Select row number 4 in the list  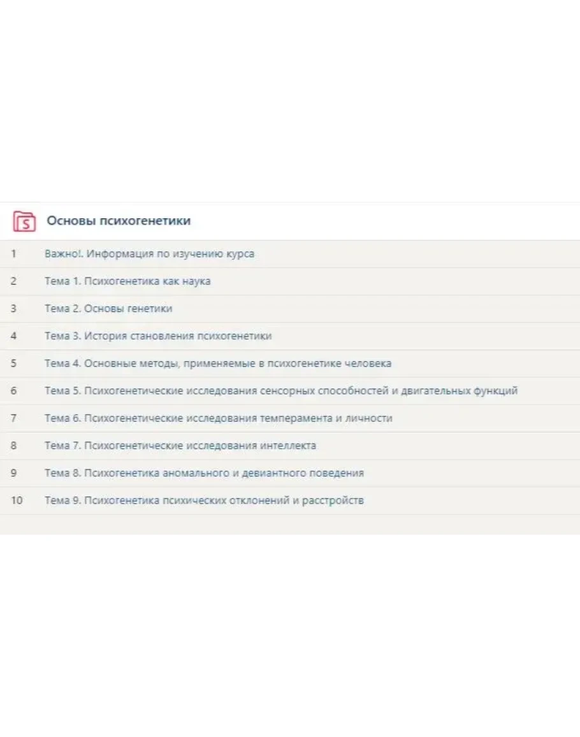(13, 336)
